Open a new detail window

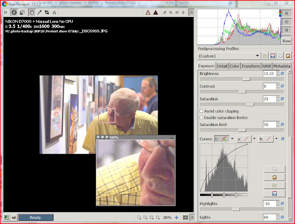177,218
